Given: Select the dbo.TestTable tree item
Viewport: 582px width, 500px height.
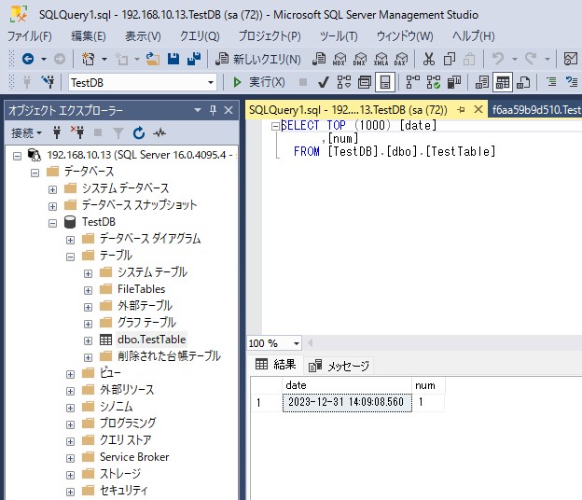Looking at the screenshot, I should click(x=151, y=340).
